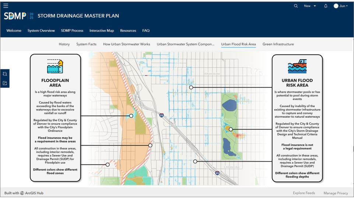
Task: Click the Floodplain Area house flood icon
Action: click(x=55, y=66)
